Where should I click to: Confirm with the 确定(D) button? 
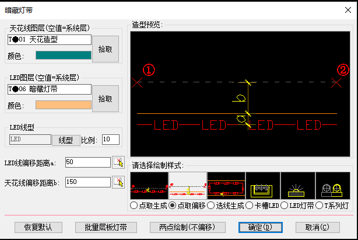(x=259, y=227)
